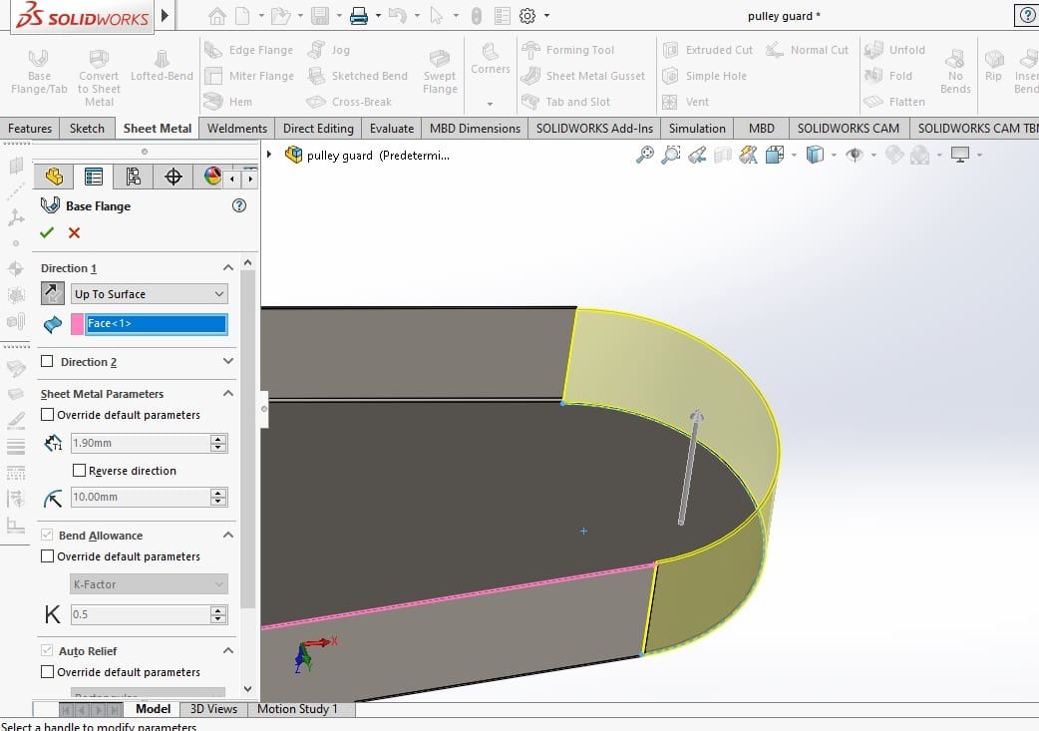
Task: Expand the pulley guard tree arrow
Action: pyautogui.click(x=269, y=155)
